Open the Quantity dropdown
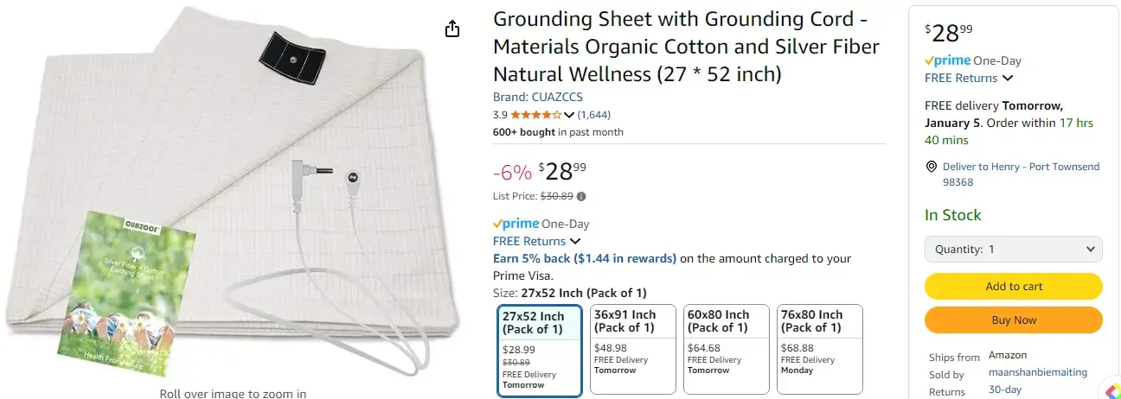 pos(1013,249)
